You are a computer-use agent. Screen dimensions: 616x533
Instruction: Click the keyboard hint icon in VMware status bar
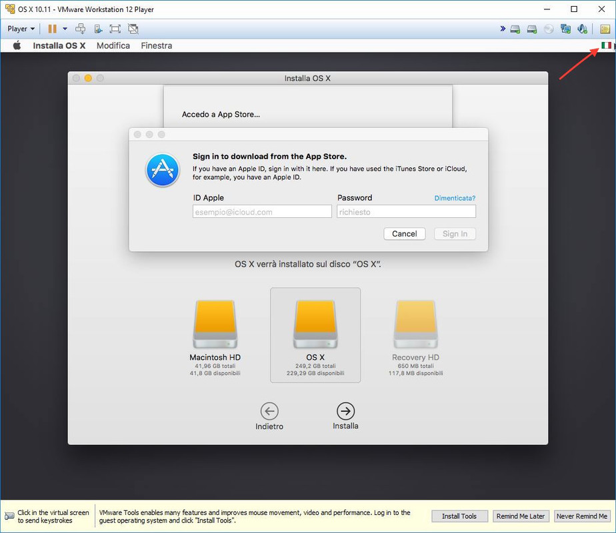pos(9,516)
